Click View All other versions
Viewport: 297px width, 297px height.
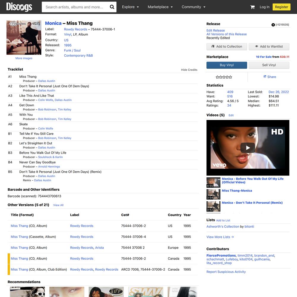[58, 205]
